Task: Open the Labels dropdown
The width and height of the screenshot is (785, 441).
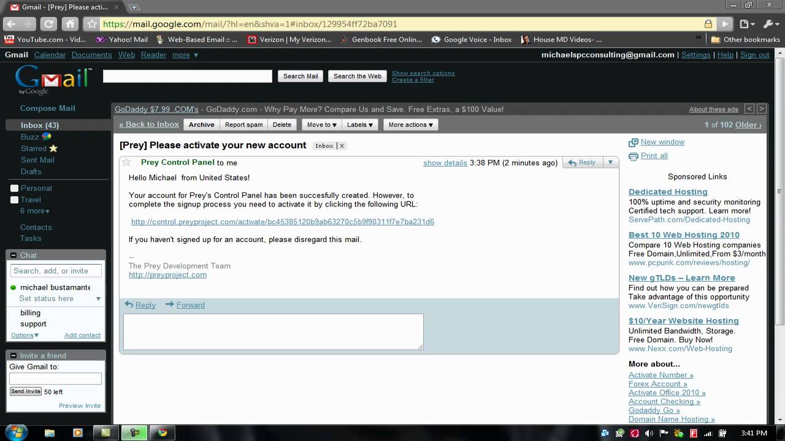Action: point(360,124)
